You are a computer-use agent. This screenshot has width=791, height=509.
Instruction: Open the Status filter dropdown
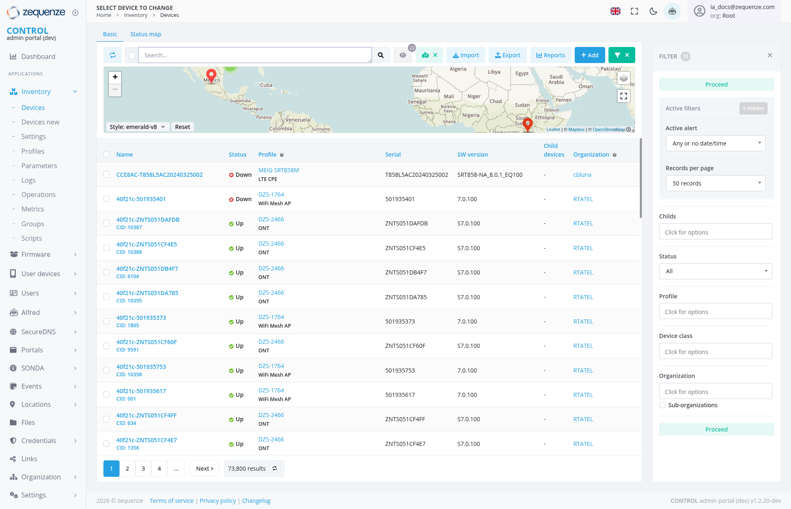coord(715,271)
